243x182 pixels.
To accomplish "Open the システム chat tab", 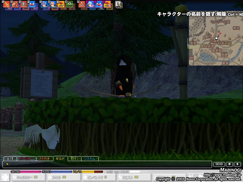I will [x=90, y=159].
